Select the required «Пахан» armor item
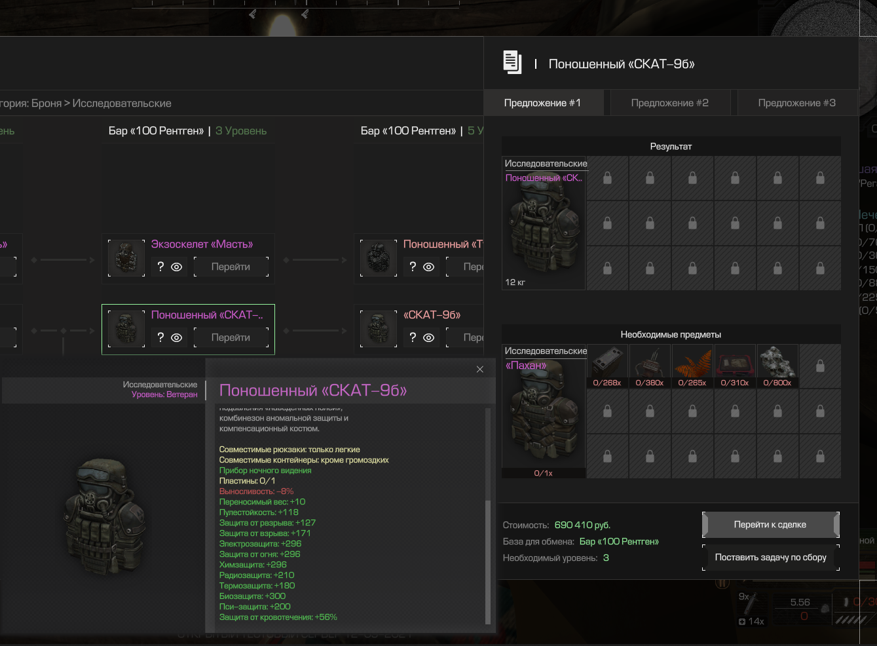877x646 pixels. pyautogui.click(x=544, y=411)
